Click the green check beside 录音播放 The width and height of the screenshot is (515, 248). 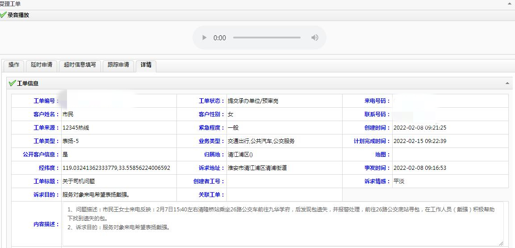click(x=3, y=15)
